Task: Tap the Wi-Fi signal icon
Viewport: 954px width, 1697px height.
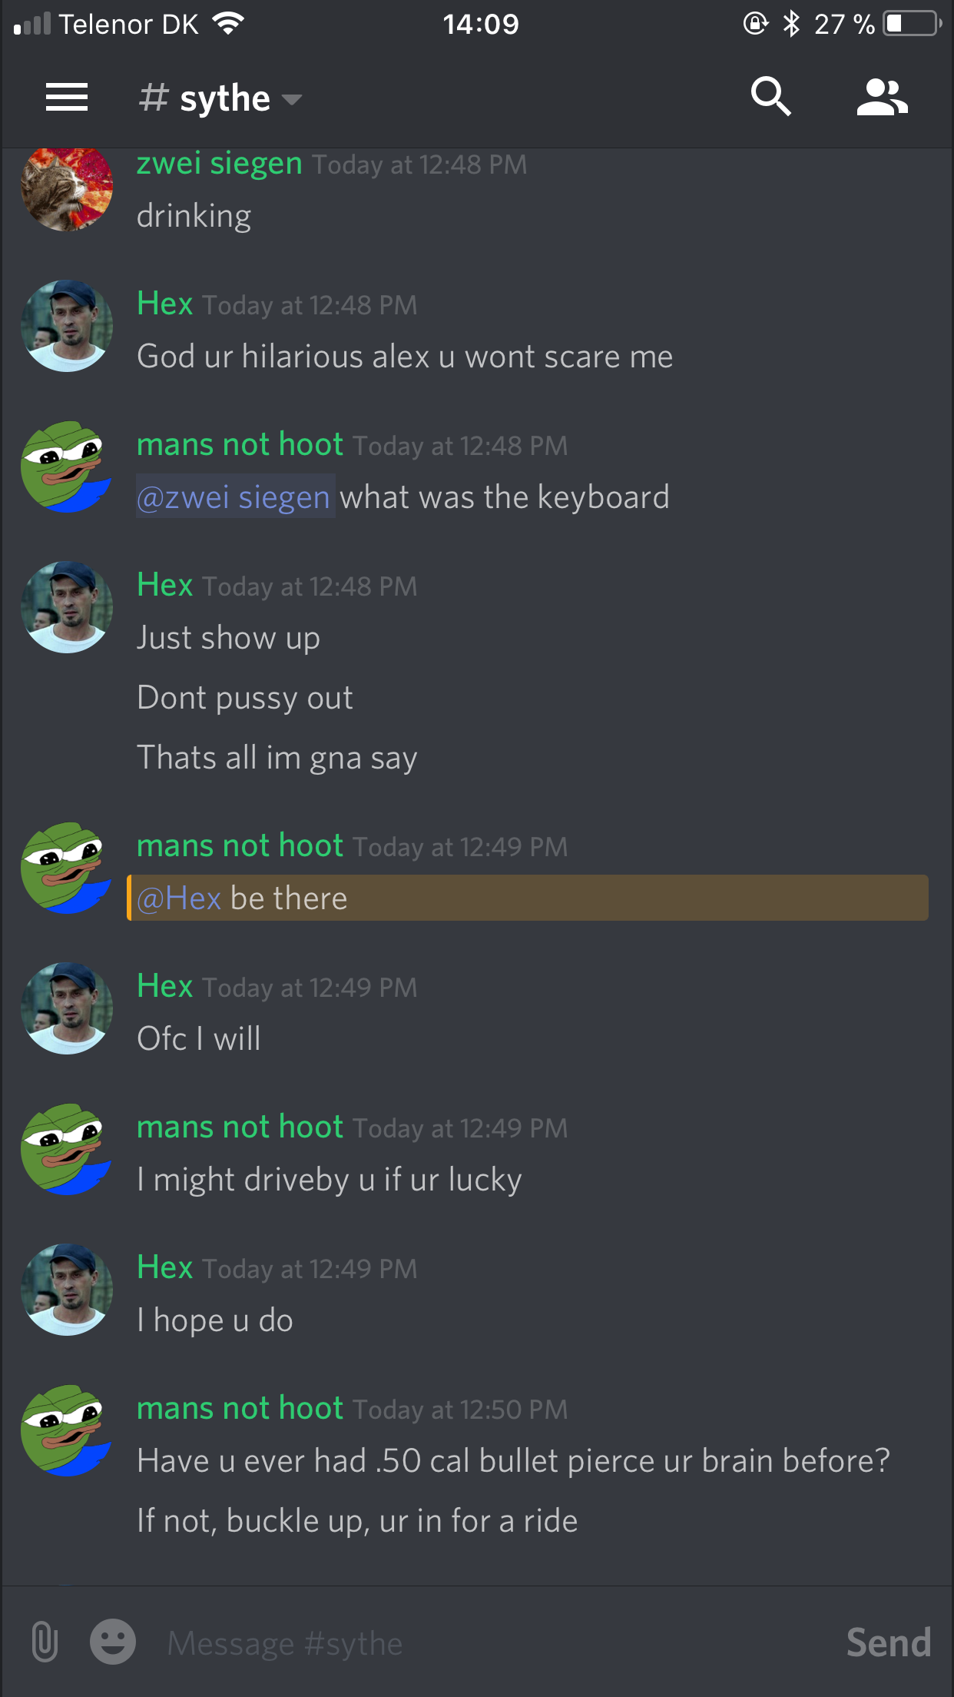Action: [227, 24]
